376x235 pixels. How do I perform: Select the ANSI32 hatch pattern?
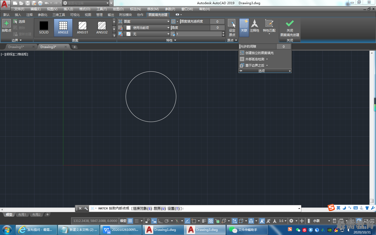(x=102, y=28)
